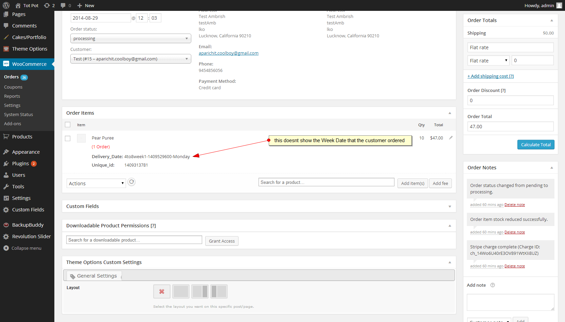
Task: Click the Search for a product field
Action: (x=326, y=183)
